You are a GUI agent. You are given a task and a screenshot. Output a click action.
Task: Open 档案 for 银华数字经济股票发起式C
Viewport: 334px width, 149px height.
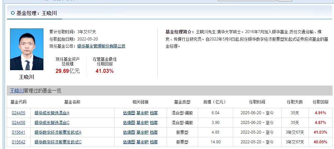tap(154, 142)
